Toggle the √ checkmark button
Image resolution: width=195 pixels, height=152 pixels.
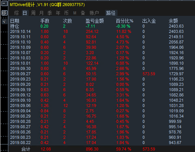(x=4, y=22)
